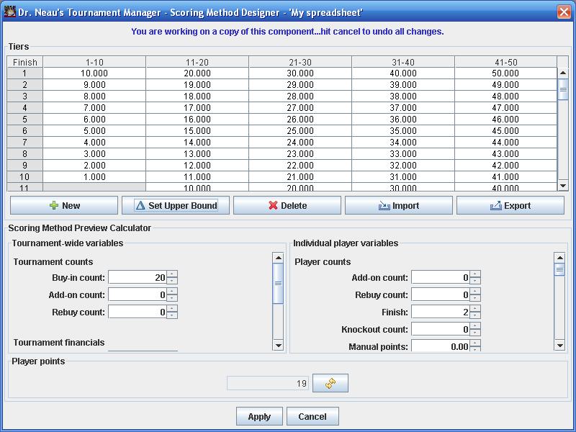This screenshot has width=576, height=432.
Task: Select the 1-10 tier column header
Action: tap(94, 62)
